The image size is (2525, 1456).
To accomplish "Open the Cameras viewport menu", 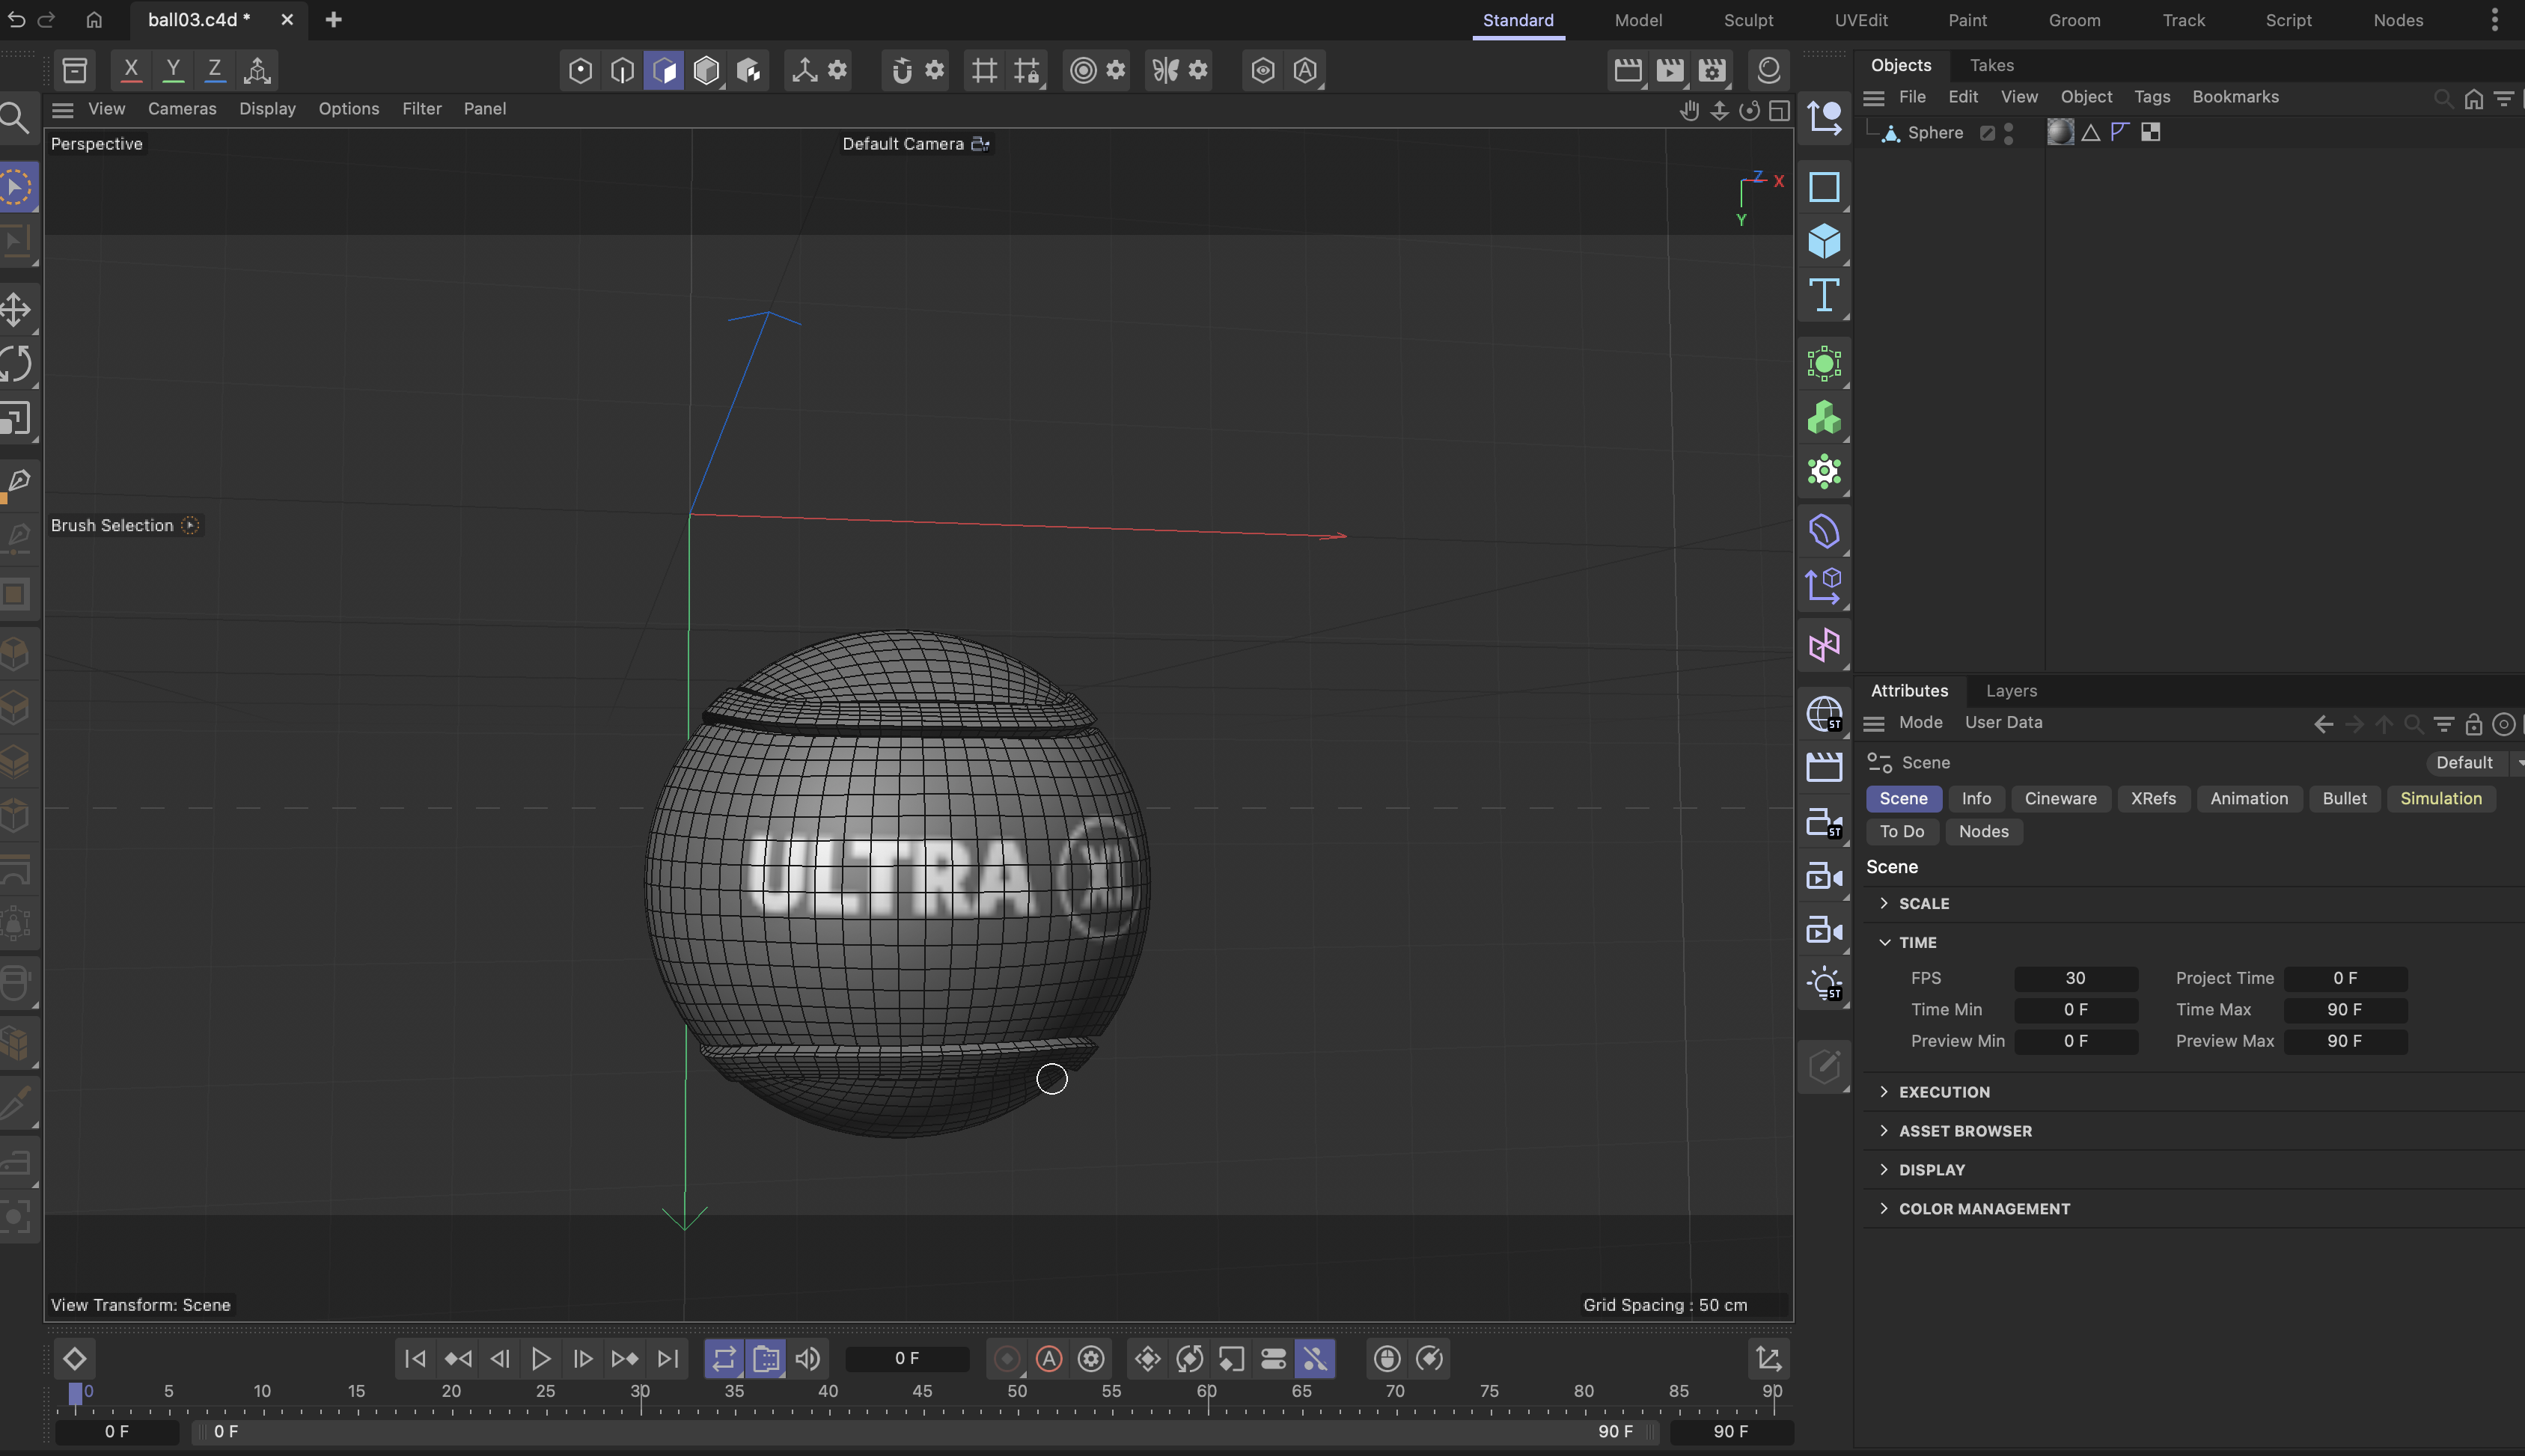I will (x=182, y=108).
